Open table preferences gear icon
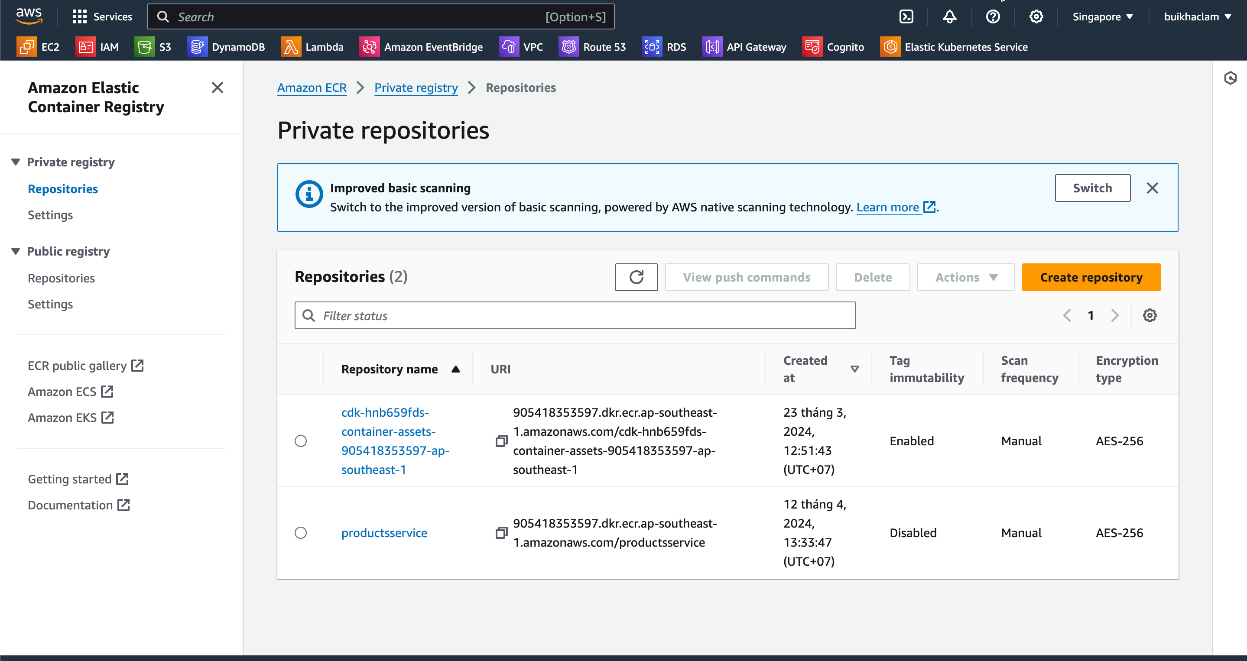Image resolution: width=1247 pixels, height=661 pixels. [x=1150, y=315]
